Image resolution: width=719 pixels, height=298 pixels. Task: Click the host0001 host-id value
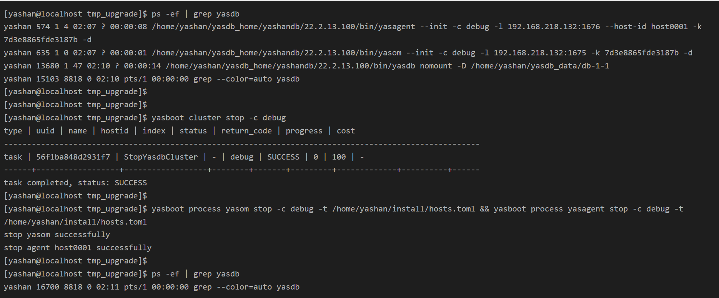point(669,27)
